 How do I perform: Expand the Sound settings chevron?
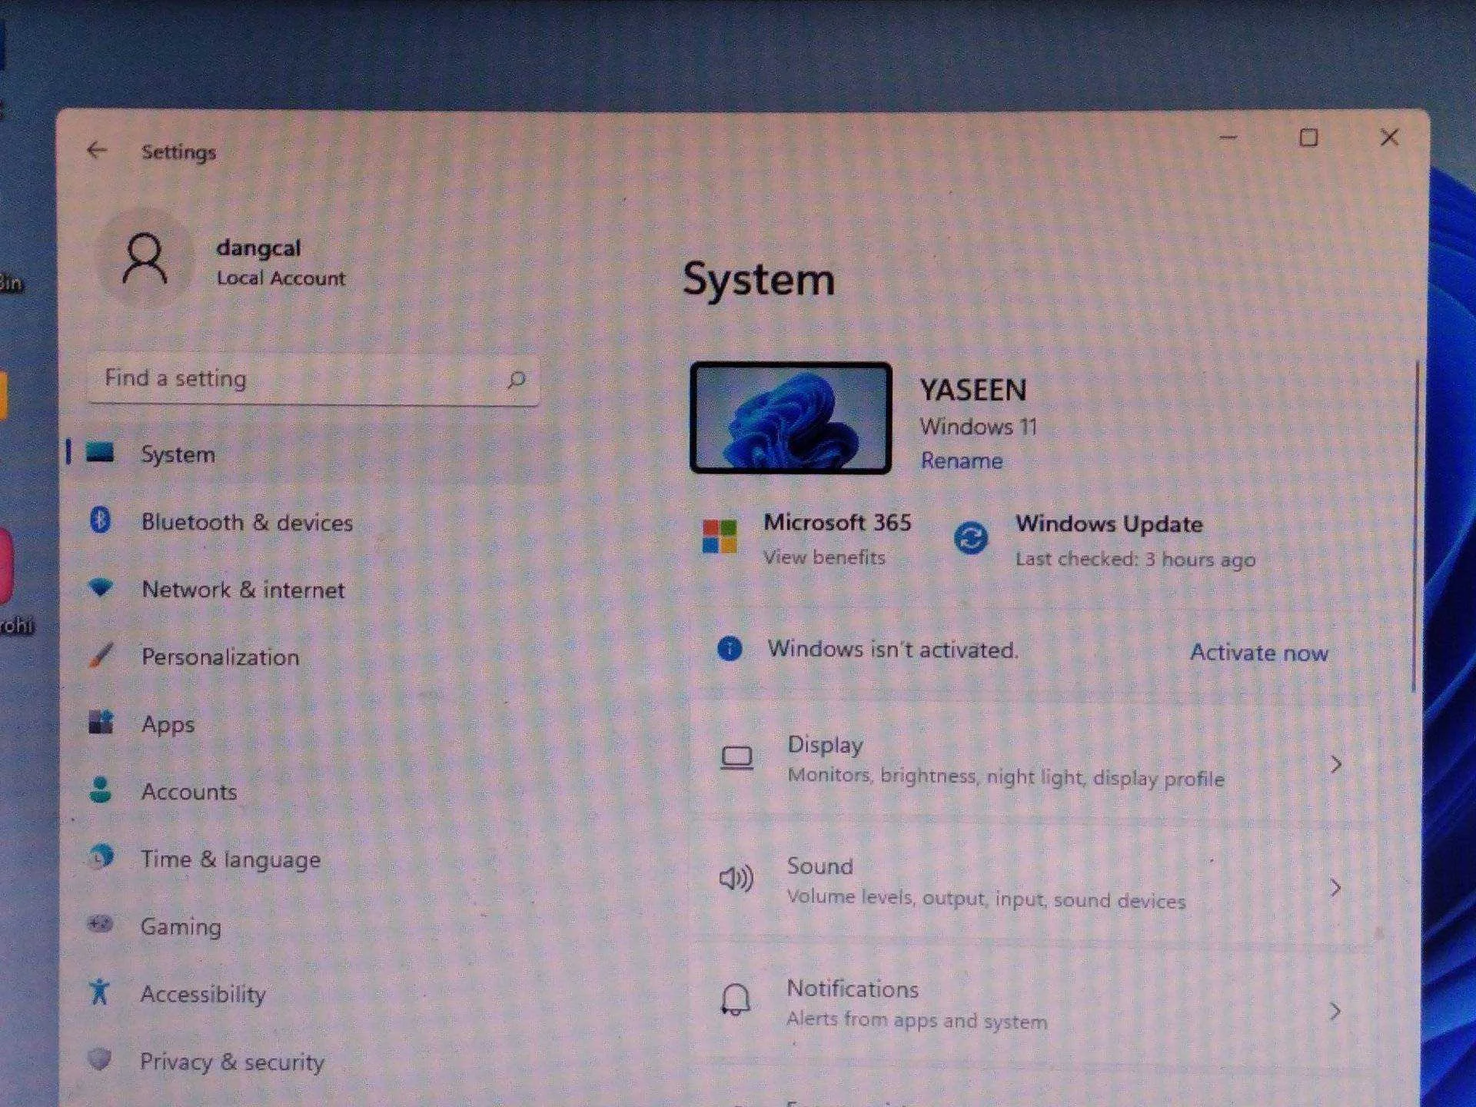(x=1335, y=888)
